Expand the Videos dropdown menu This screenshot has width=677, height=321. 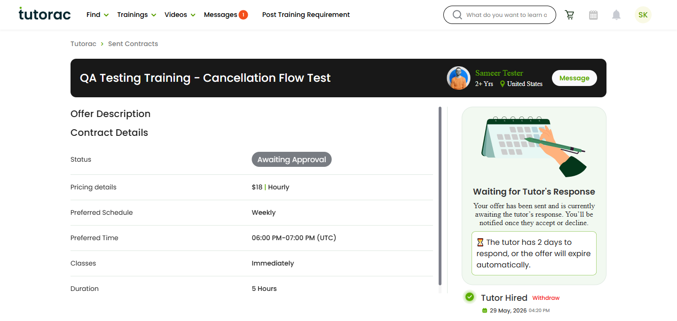pyautogui.click(x=180, y=15)
